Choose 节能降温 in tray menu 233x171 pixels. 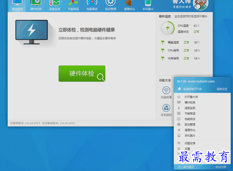point(202,113)
